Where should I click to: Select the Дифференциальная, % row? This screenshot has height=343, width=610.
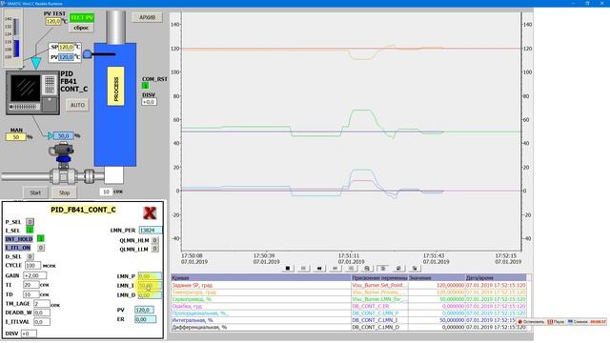[349, 327]
